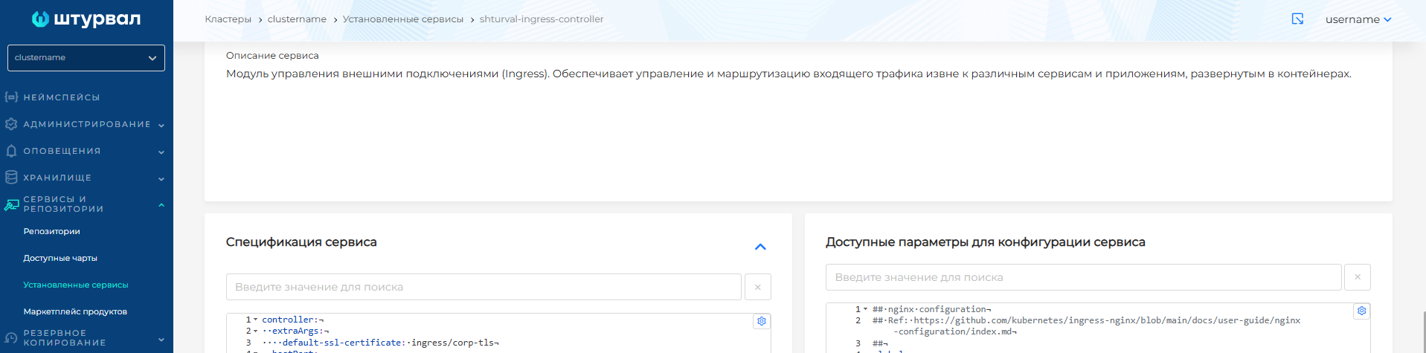Clear the Доступные параметры search field
The height and width of the screenshot is (353, 1426).
pyautogui.click(x=1358, y=277)
